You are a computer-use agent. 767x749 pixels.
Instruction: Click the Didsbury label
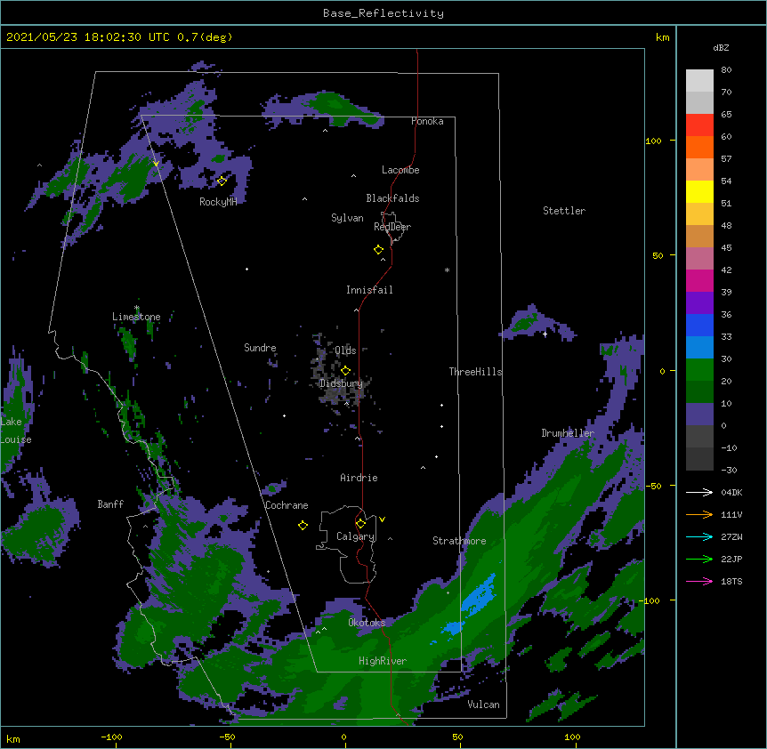point(341,383)
